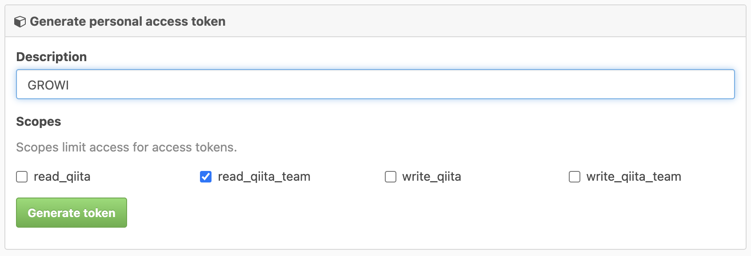Uncheck the read_qiita_team checkbox
The height and width of the screenshot is (256, 751).
[x=206, y=177]
